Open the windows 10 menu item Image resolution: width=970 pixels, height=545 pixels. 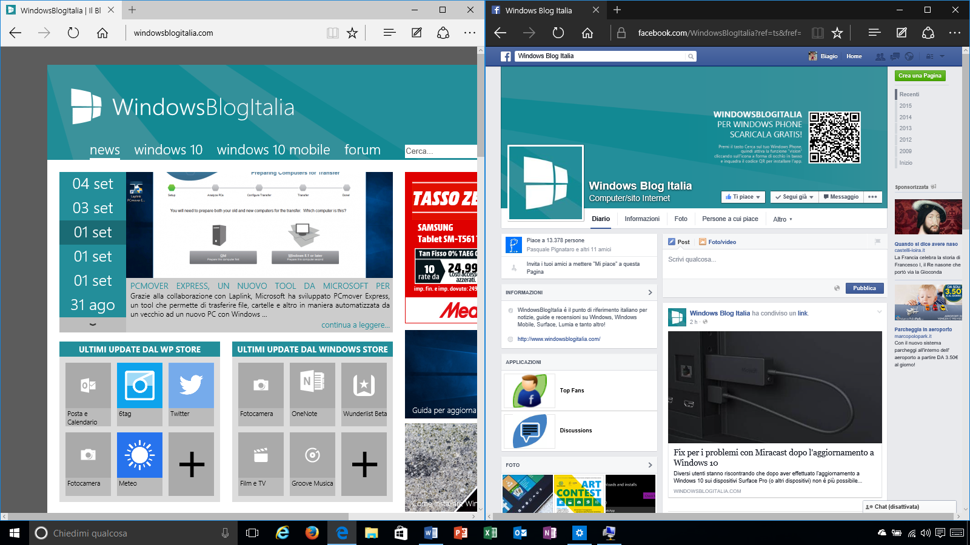169,150
